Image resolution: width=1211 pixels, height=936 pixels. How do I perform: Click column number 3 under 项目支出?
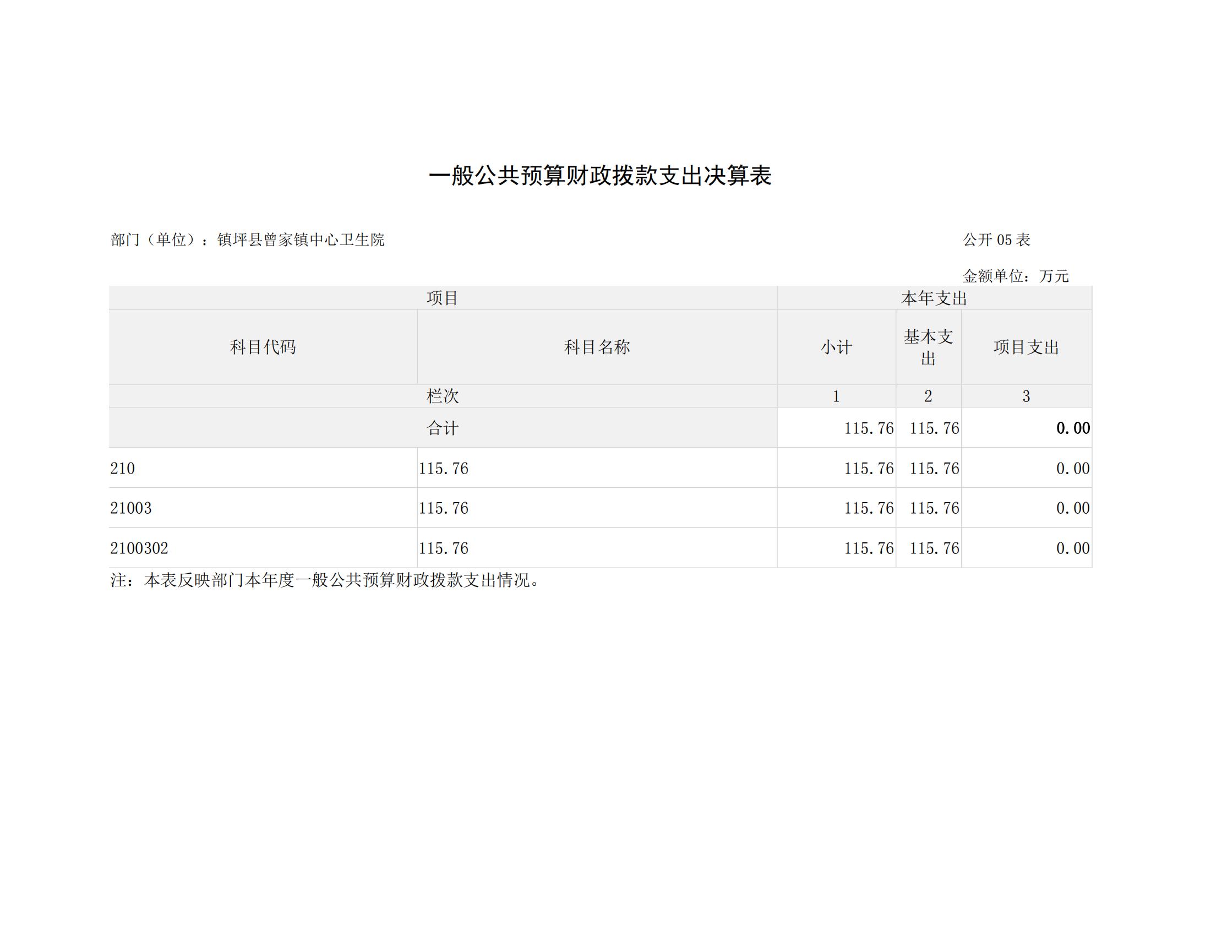point(1027,396)
